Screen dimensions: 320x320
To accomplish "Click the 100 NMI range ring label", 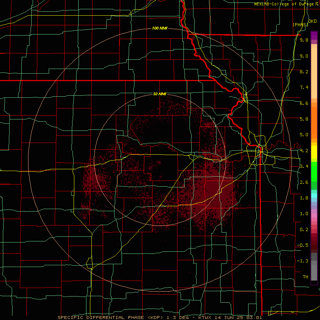I will 160,28.
